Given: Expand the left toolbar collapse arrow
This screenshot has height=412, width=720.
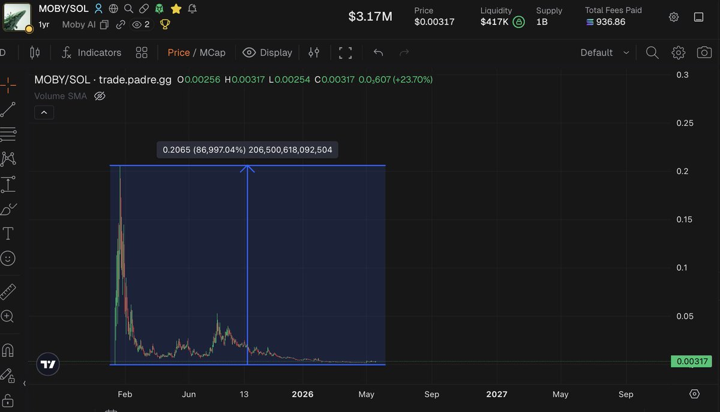Looking at the screenshot, I should click(x=24, y=384).
